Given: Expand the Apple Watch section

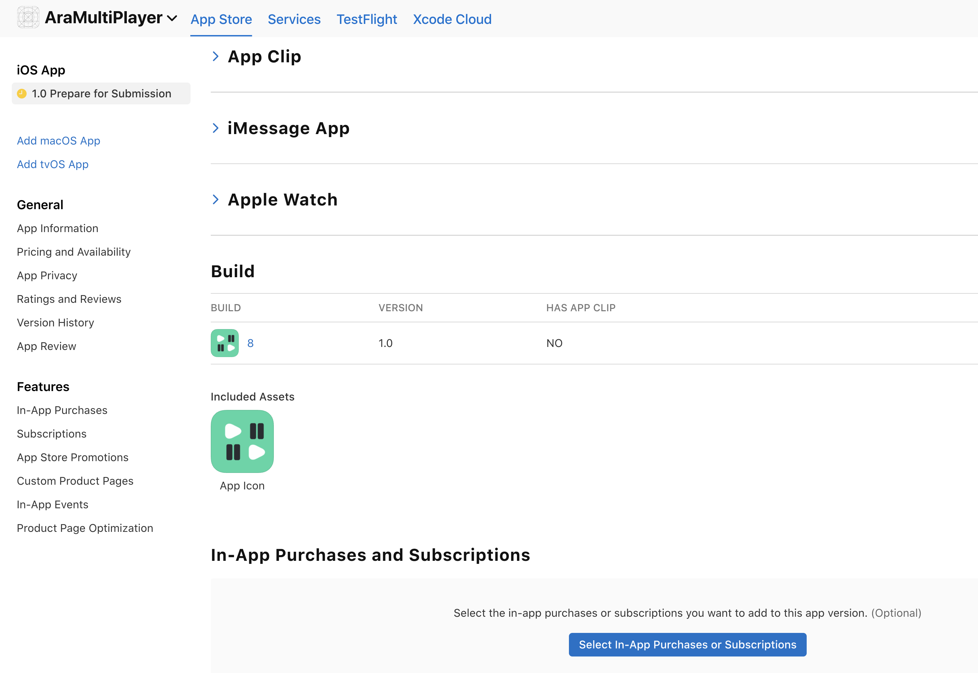Looking at the screenshot, I should tap(216, 199).
